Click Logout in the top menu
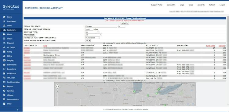Viewport: 229px width, 112px height. (x=222, y=5)
